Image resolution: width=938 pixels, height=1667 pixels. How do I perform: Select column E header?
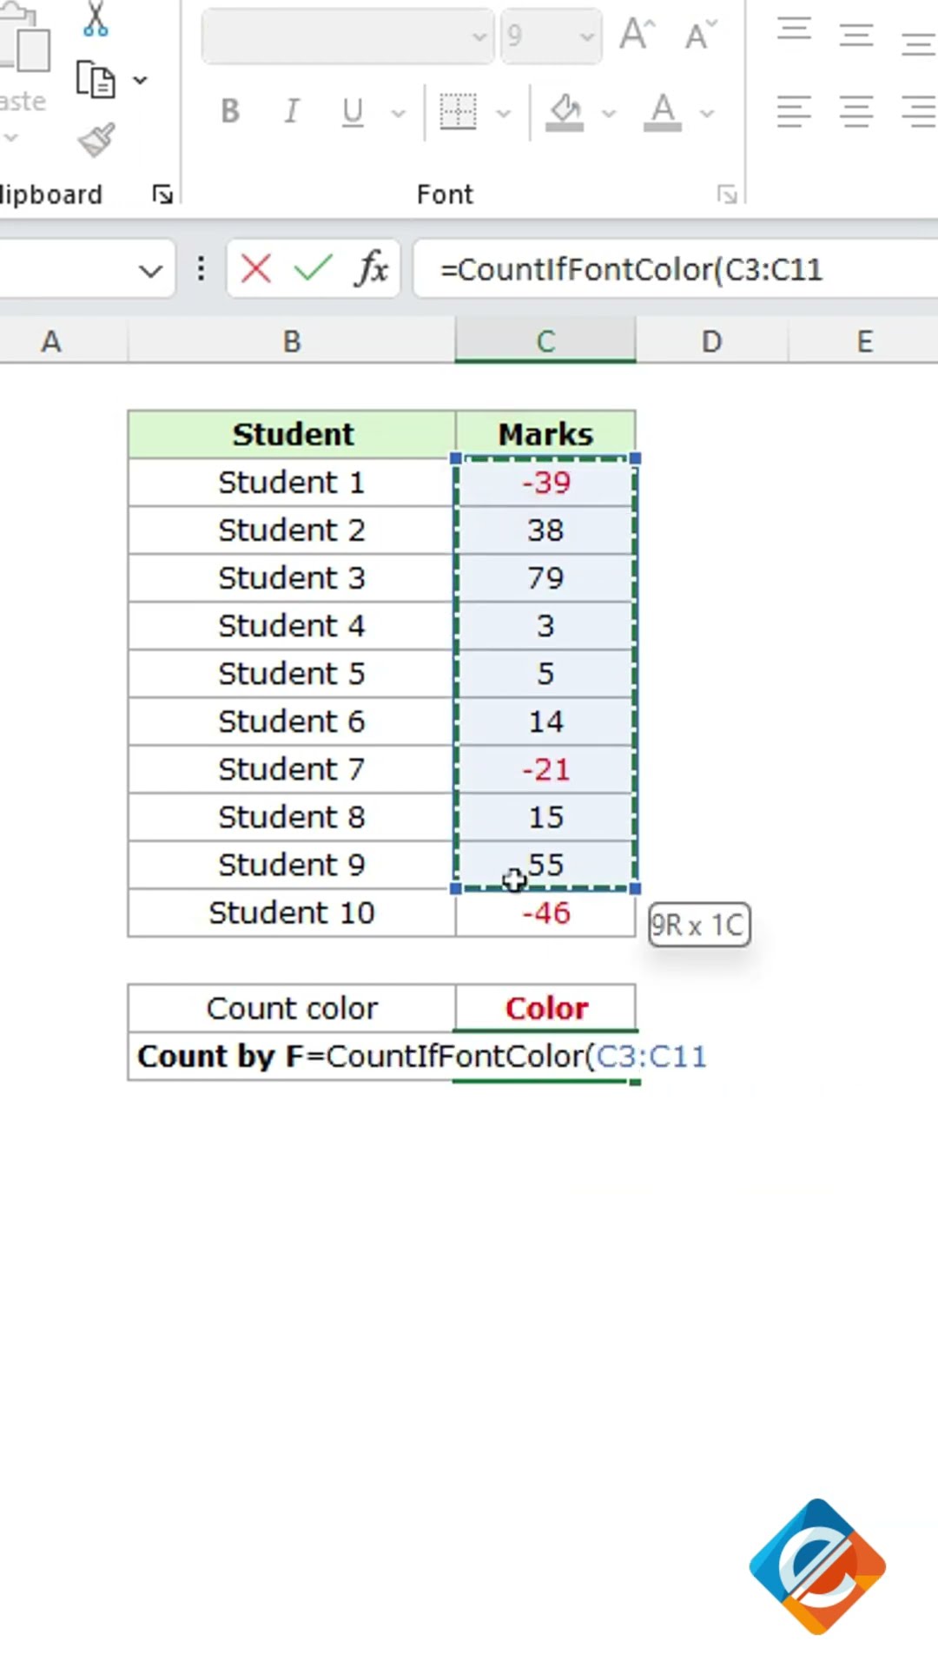(863, 341)
